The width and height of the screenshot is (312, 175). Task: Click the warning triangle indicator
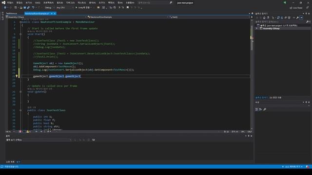click(28, 132)
